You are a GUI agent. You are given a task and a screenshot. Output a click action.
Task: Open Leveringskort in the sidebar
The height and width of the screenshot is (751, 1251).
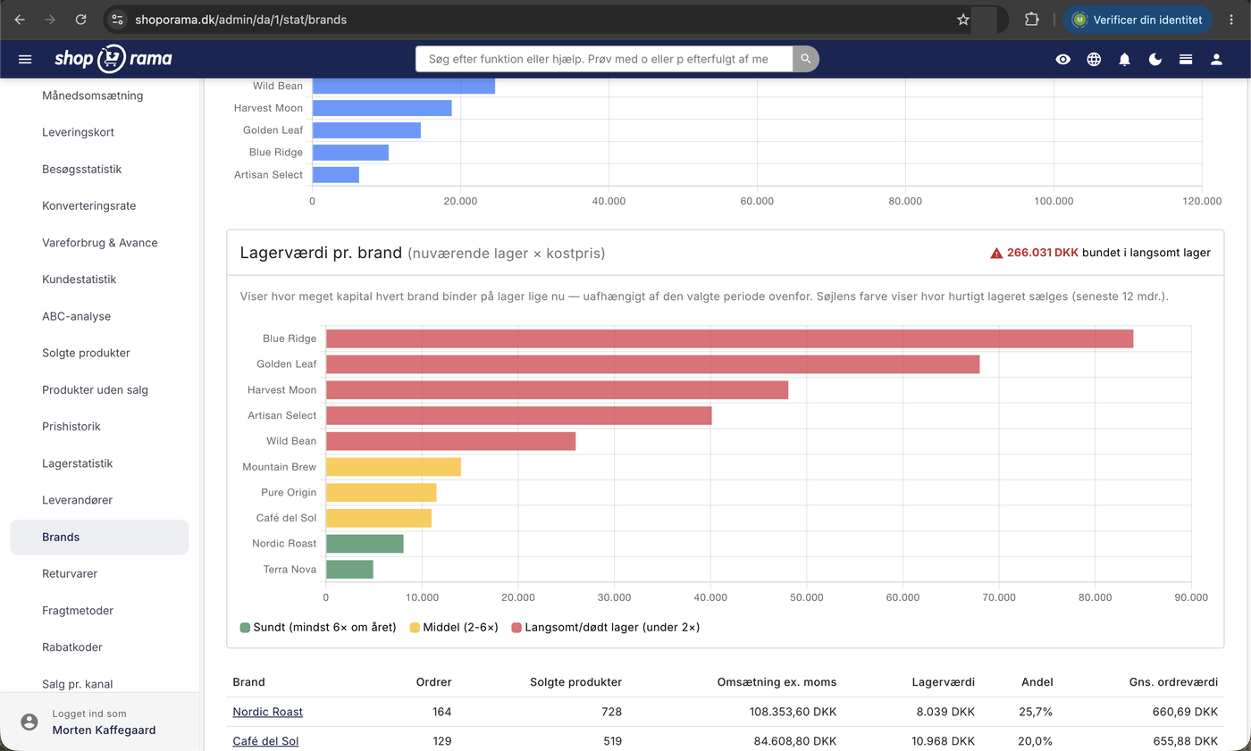click(78, 132)
